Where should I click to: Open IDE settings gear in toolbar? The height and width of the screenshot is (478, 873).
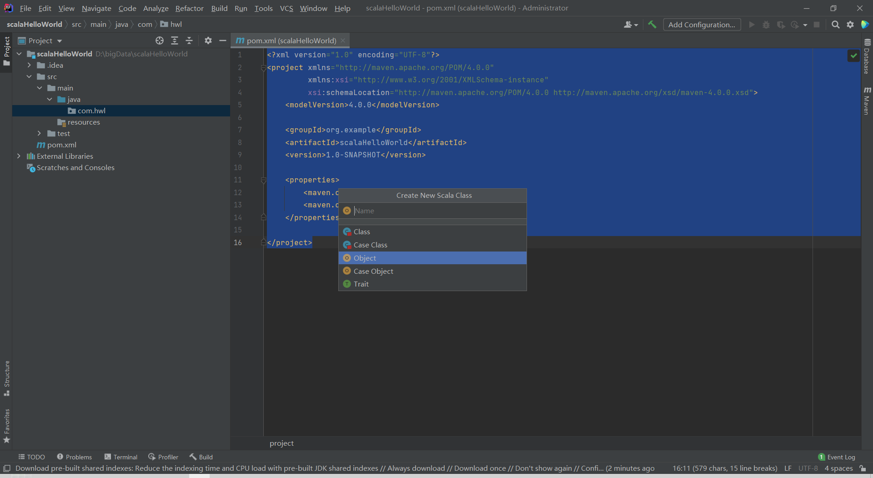tap(850, 25)
